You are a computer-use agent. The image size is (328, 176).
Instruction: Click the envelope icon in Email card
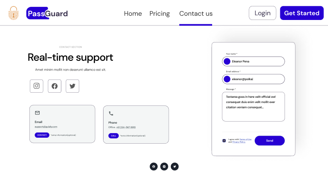click(37, 113)
